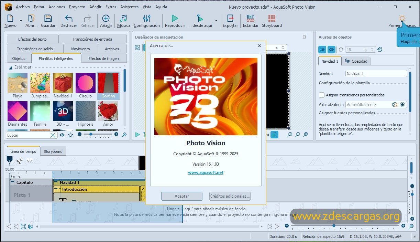Image resolution: width=420 pixels, height=242 pixels.
Task: Zoom in on layout designer preview
Action: point(290,135)
